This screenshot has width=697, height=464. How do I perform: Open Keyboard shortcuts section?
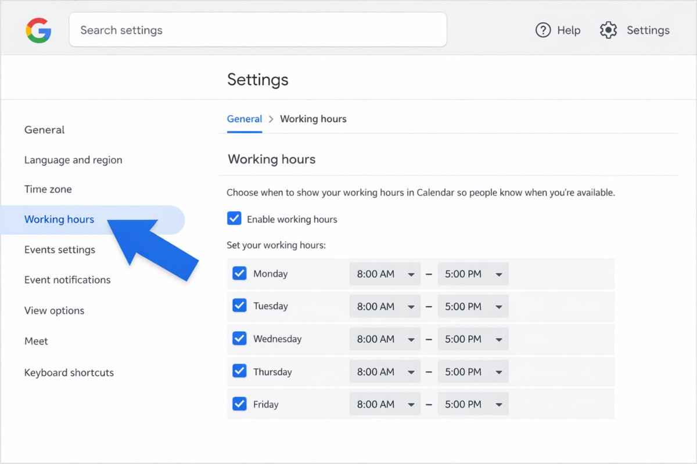click(69, 372)
